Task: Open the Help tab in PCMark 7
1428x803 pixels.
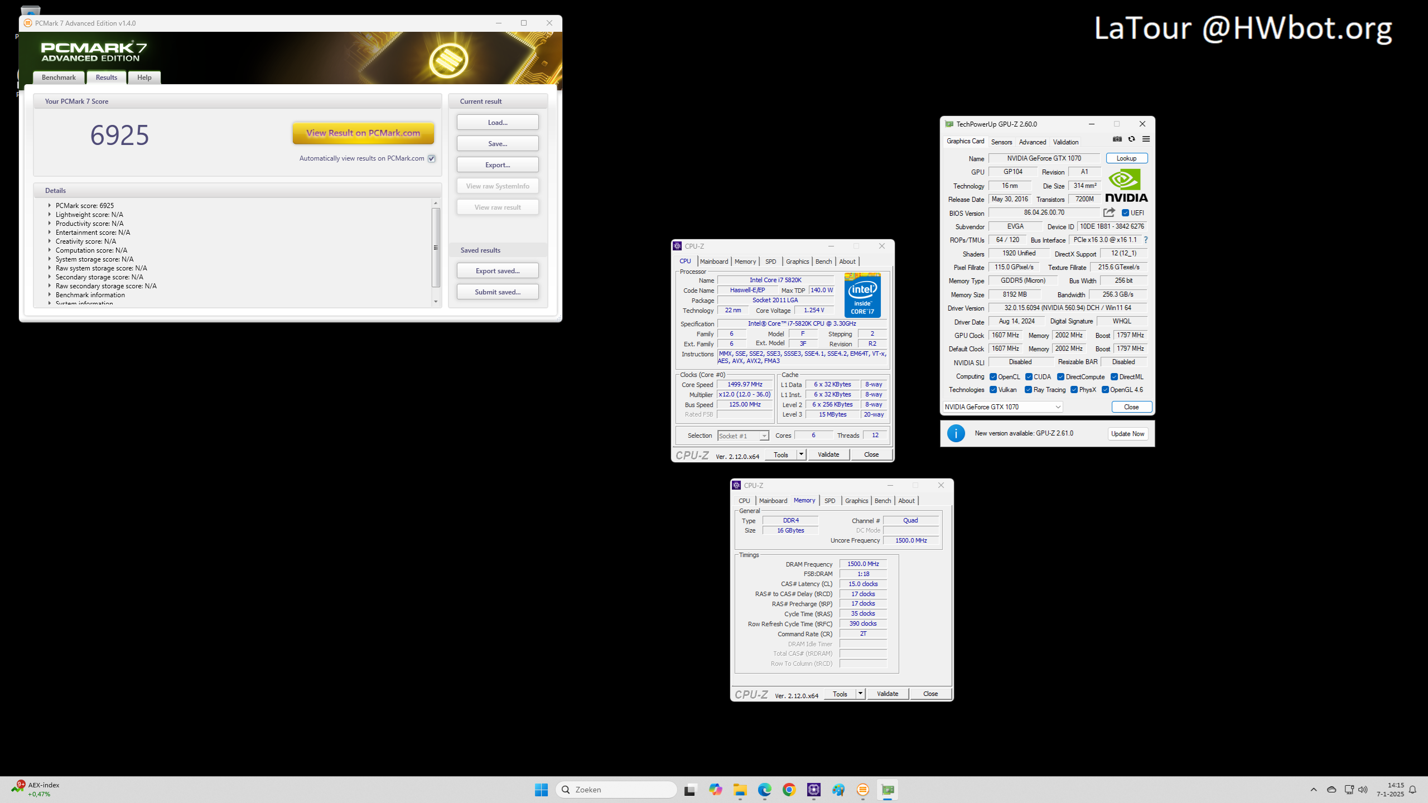Action: [144, 78]
